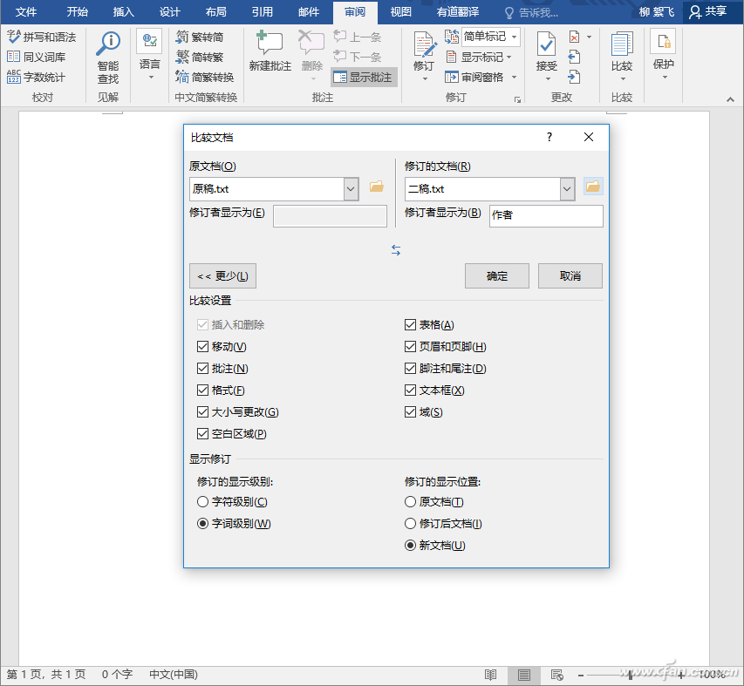Browse for original document folder icon
The image size is (744, 686).
(377, 187)
